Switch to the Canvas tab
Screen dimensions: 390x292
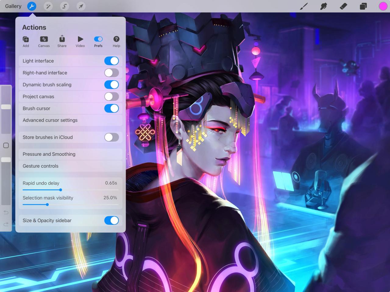click(x=44, y=42)
